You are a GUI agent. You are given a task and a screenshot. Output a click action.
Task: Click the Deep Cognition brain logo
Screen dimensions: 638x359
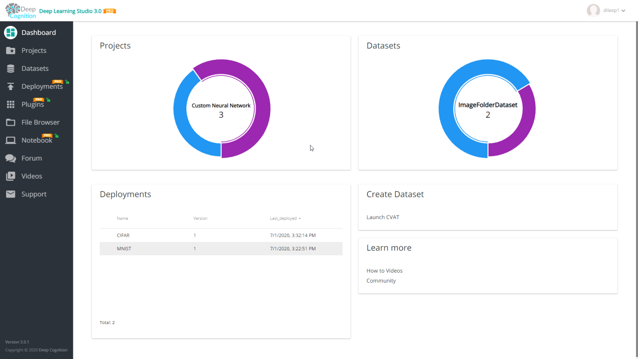20,10
